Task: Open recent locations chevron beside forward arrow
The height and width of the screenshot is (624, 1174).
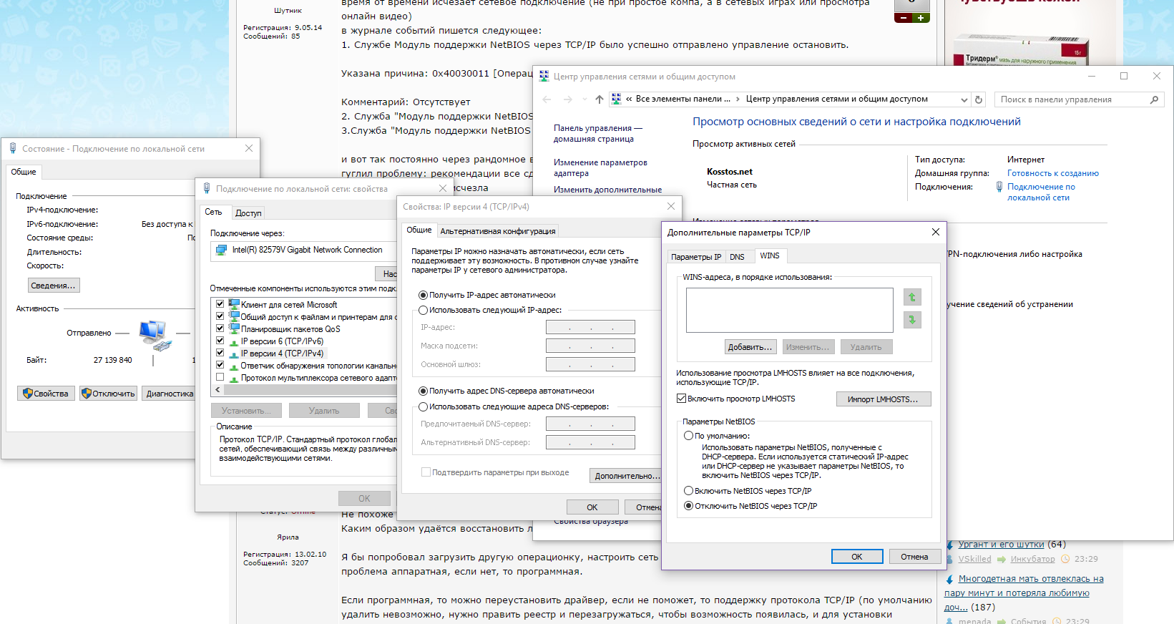Action: point(584,99)
